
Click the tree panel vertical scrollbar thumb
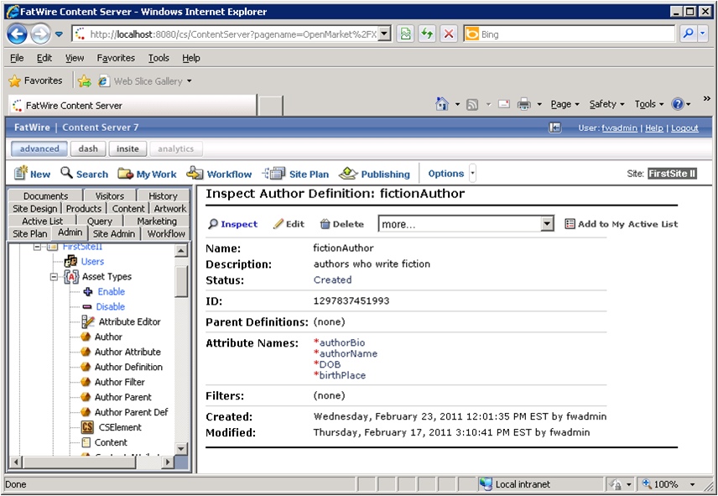[x=181, y=281]
